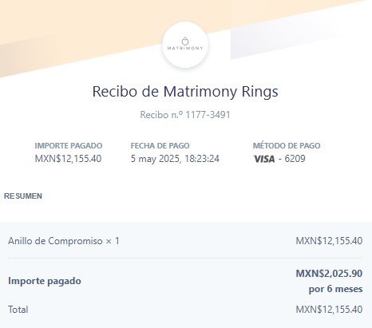Image resolution: width=372 pixels, height=328 pixels.
Task: Select the MXN$12,155.40 amount under Importe pagado header
Action: 68,159
